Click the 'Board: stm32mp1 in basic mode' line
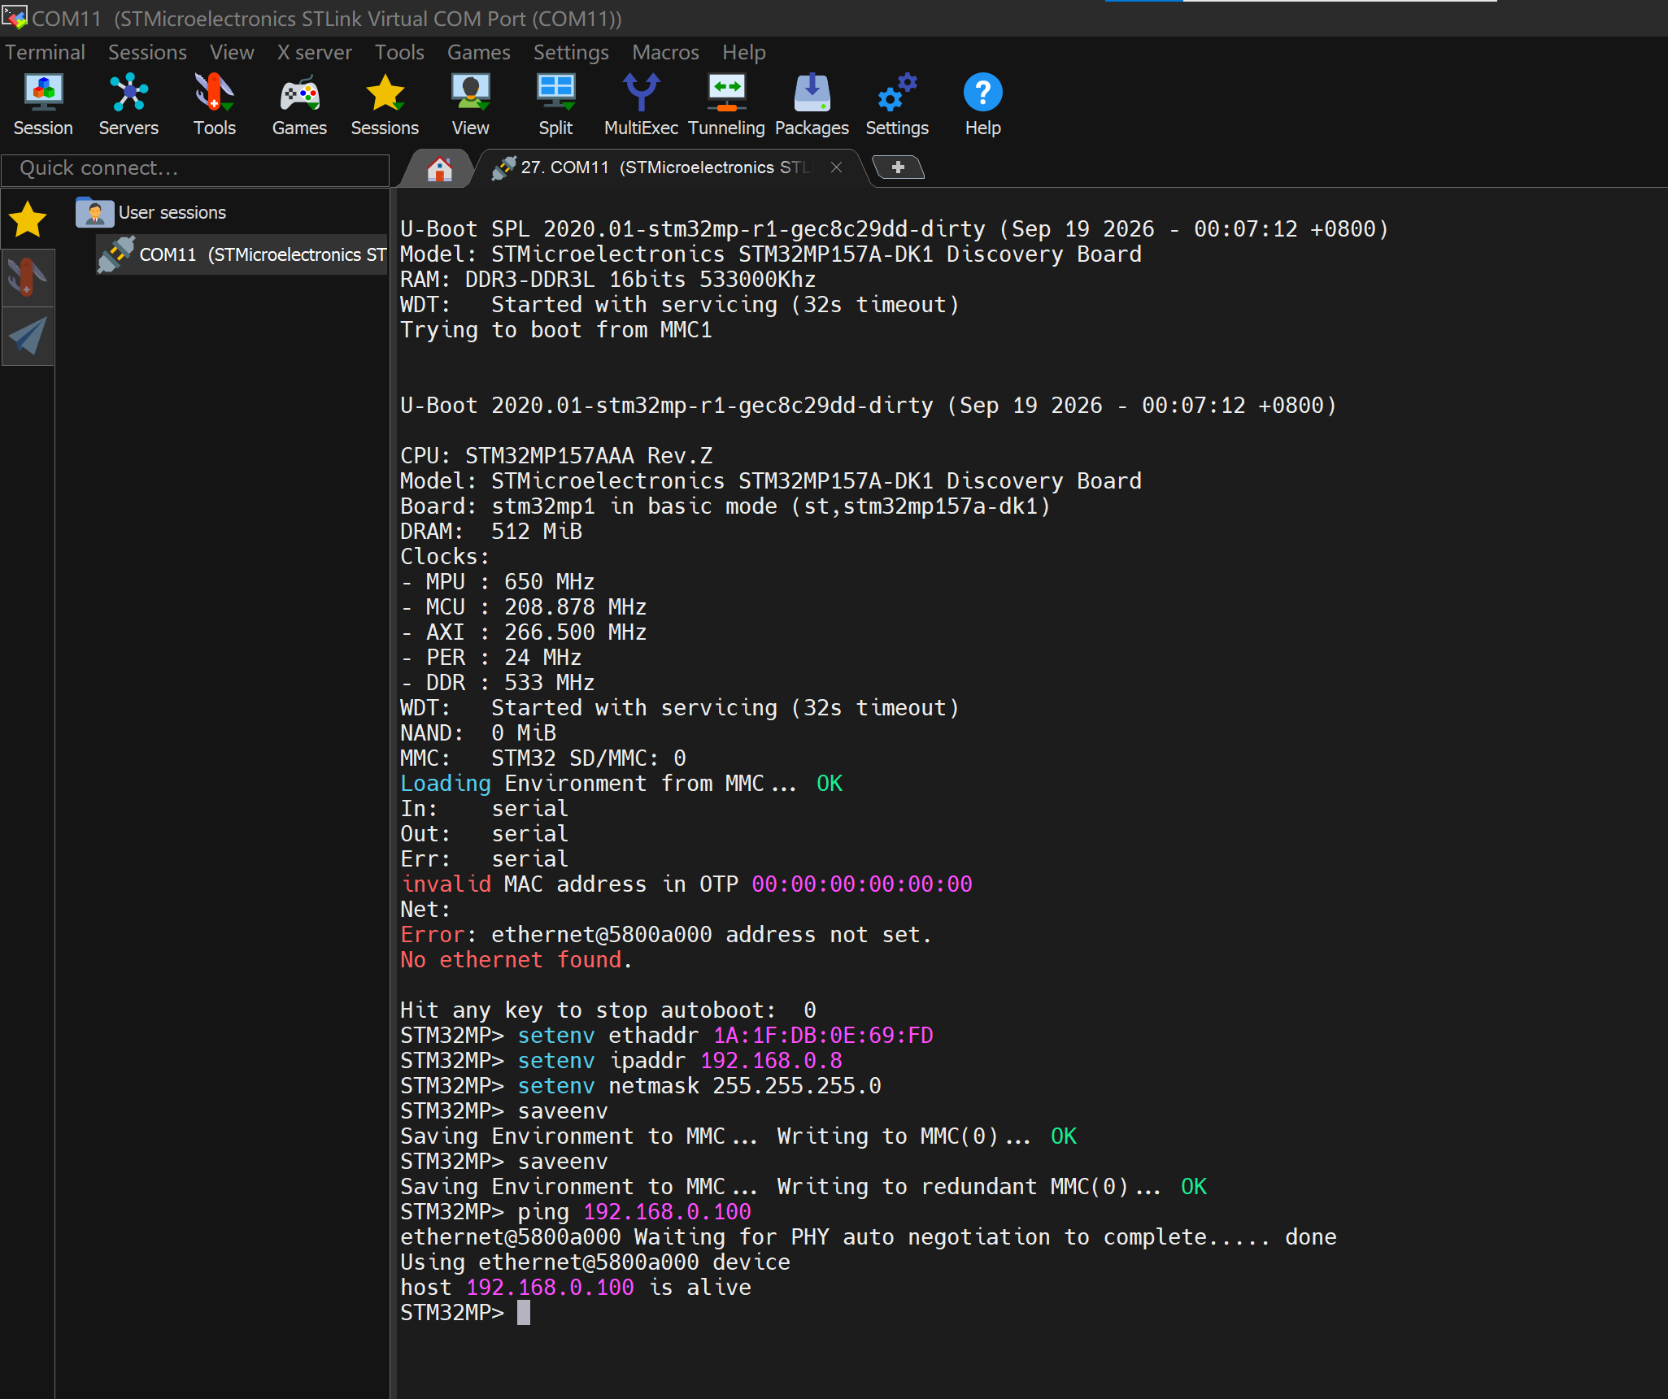Screen dimensions: 1668x1399 tap(725, 506)
